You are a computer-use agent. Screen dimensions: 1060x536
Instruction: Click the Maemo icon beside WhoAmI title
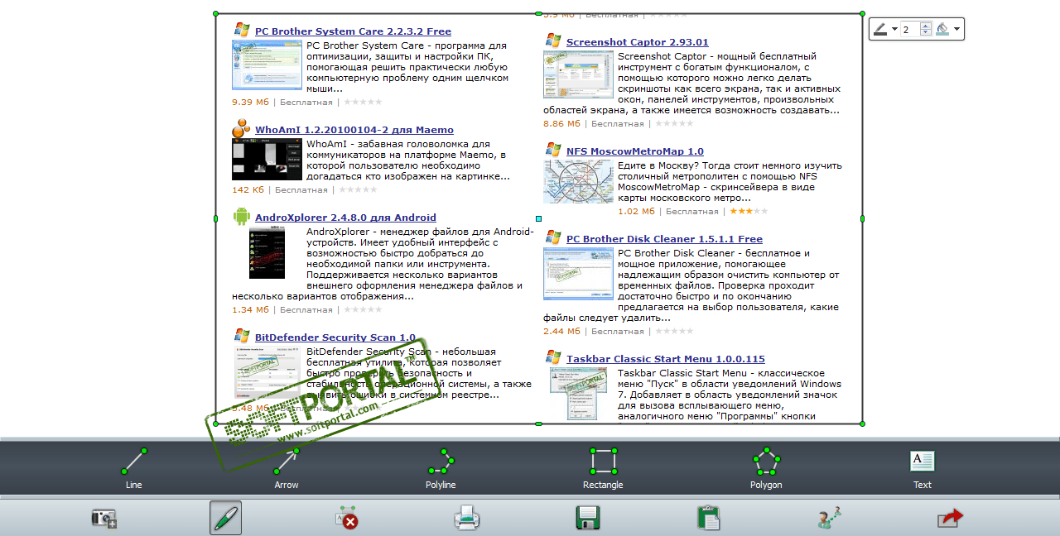pyautogui.click(x=241, y=128)
